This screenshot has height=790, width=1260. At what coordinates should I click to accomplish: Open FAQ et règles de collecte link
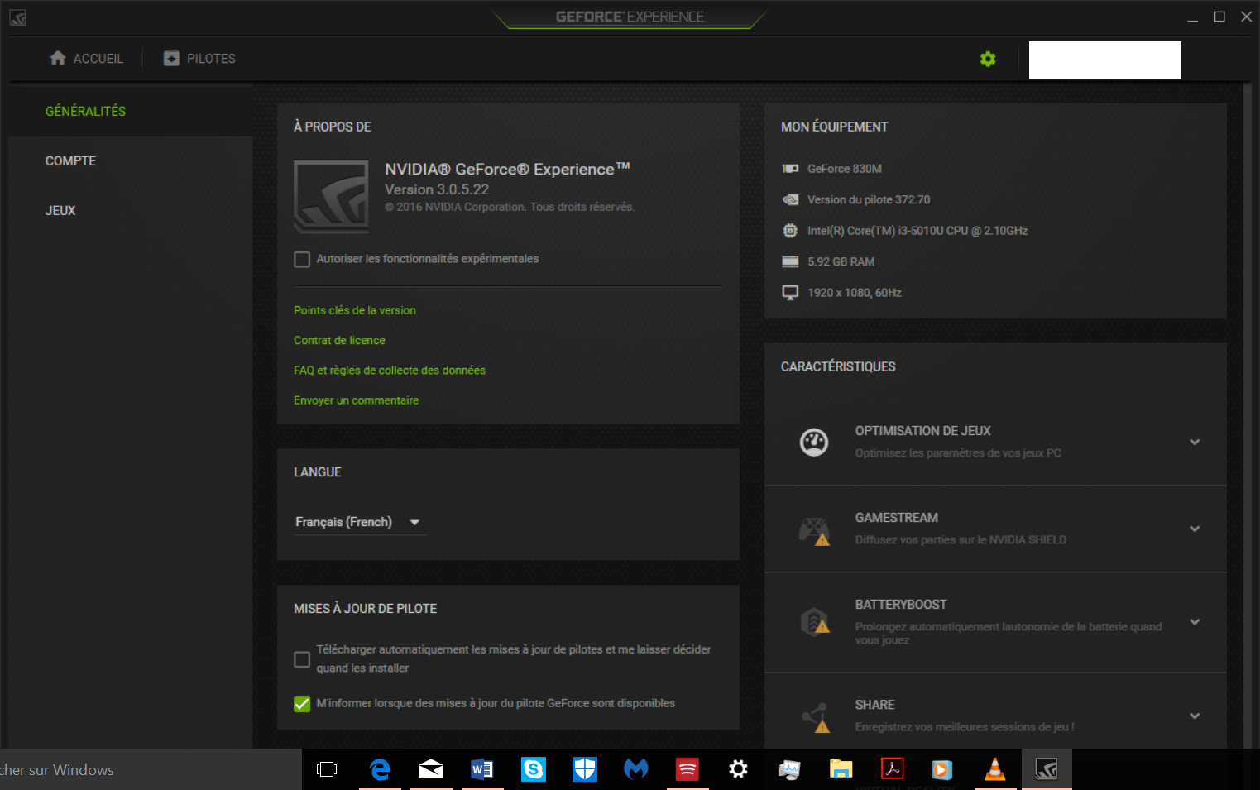(390, 371)
